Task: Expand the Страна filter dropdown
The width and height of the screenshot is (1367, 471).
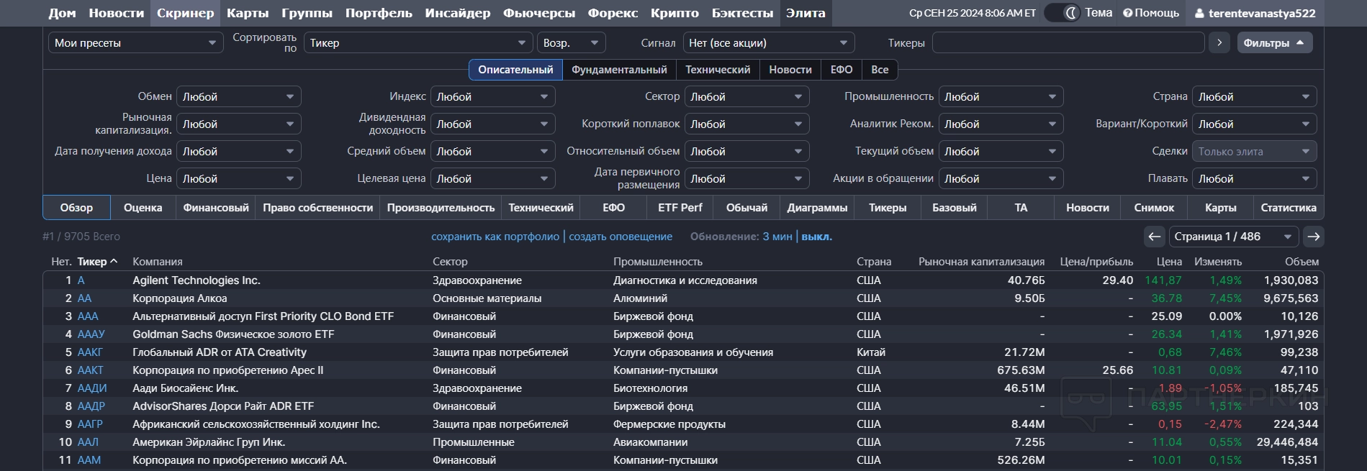Action: click(1253, 97)
